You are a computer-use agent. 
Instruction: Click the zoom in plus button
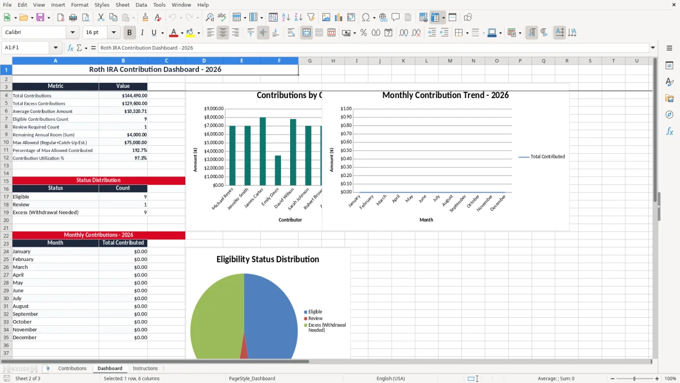(657, 378)
